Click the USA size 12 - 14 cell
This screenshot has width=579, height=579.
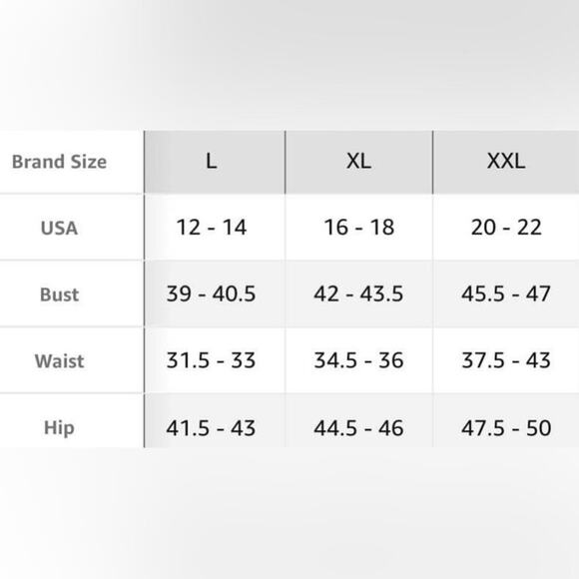point(212,227)
